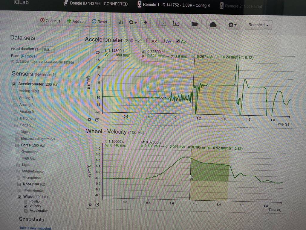Select the pan move tool icon
The height and width of the screenshot is (230, 306).
coord(146,23)
